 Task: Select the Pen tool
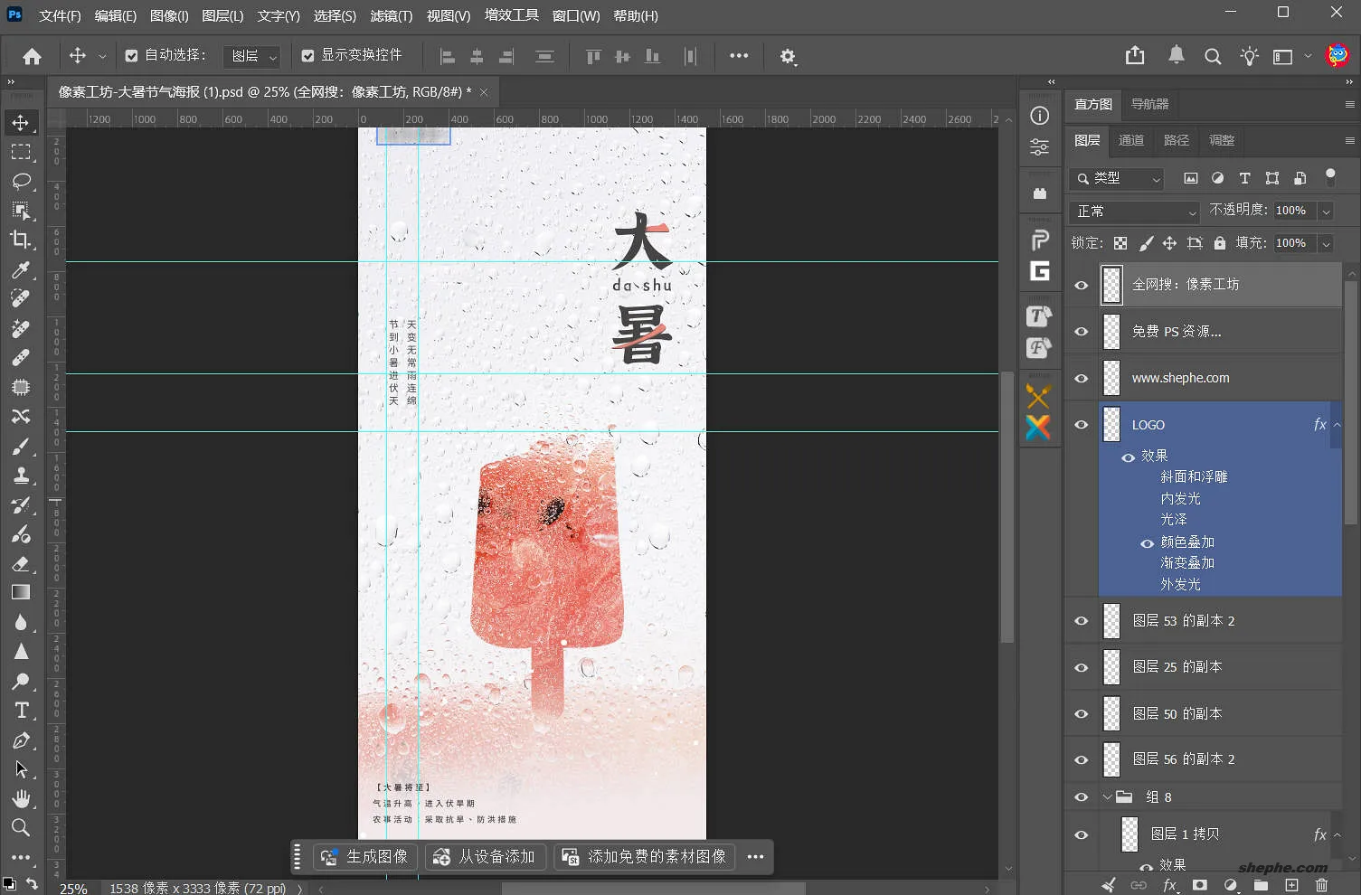click(21, 740)
